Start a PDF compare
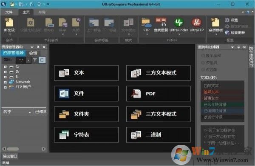The width and height of the screenshot is (255, 166). click(x=158, y=94)
